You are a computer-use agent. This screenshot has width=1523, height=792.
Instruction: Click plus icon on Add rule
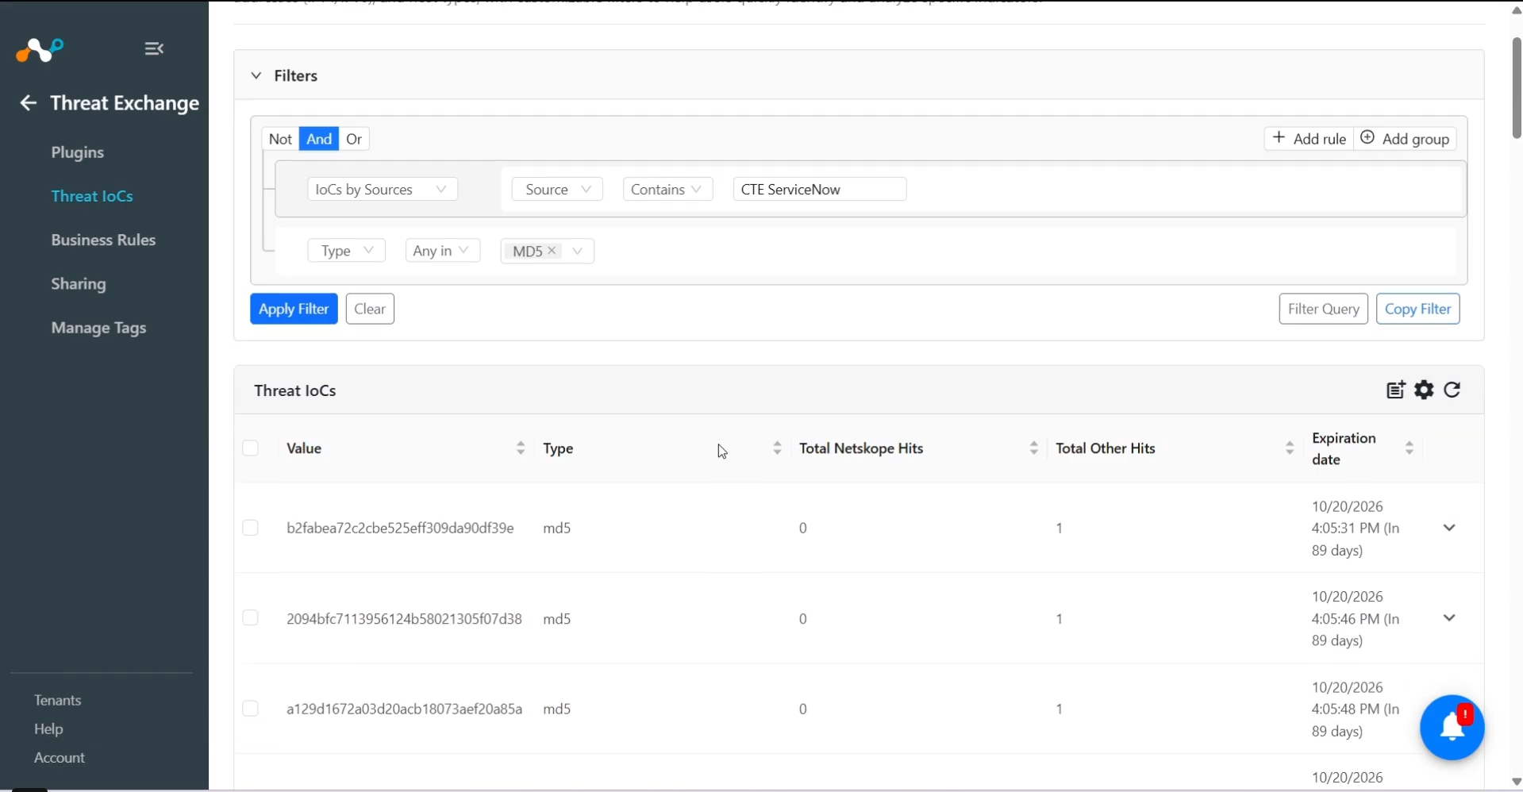click(1279, 138)
